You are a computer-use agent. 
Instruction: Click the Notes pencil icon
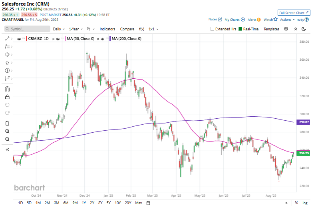tap(220, 19)
